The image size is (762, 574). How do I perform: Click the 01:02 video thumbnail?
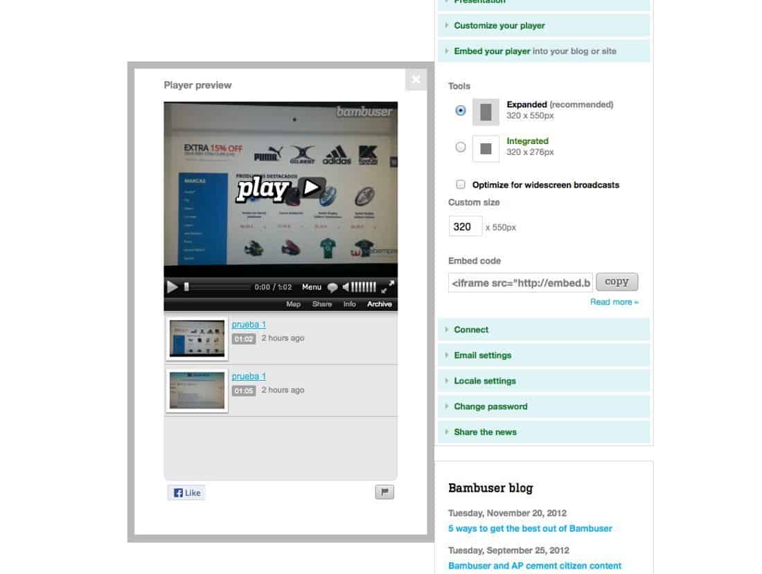[x=197, y=339]
